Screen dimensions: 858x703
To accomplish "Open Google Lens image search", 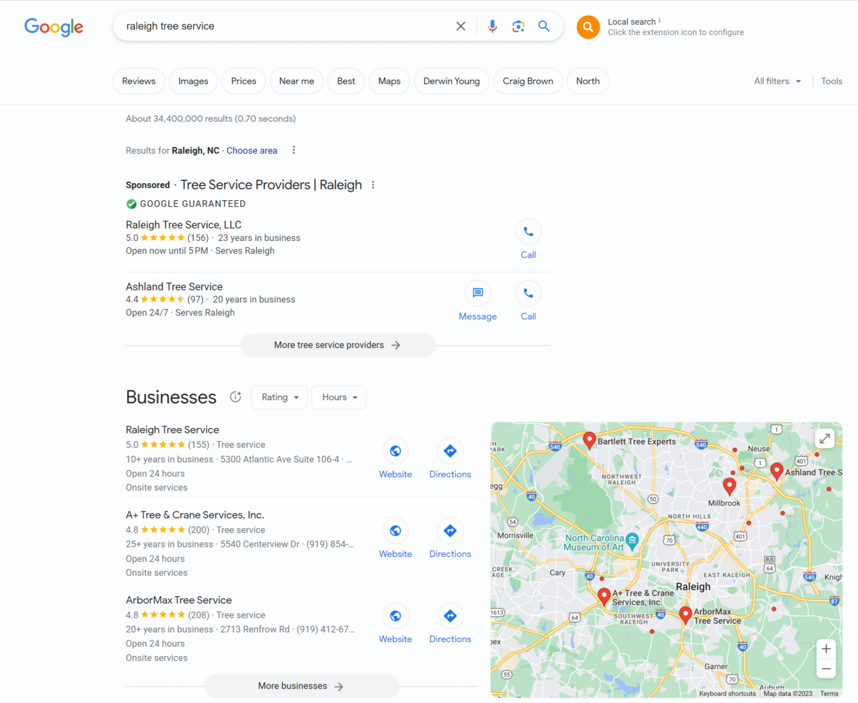I will [518, 26].
